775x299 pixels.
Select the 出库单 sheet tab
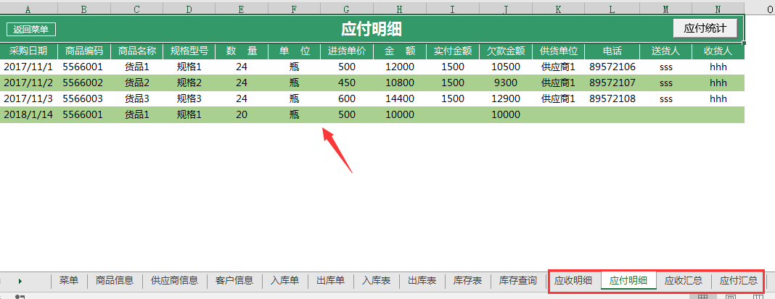(331, 281)
